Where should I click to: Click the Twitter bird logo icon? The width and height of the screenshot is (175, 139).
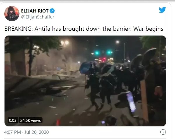(162, 10)
